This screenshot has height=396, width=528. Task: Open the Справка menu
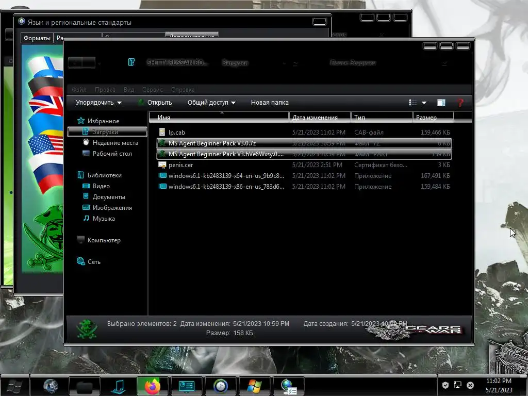(x=183, y=90)
